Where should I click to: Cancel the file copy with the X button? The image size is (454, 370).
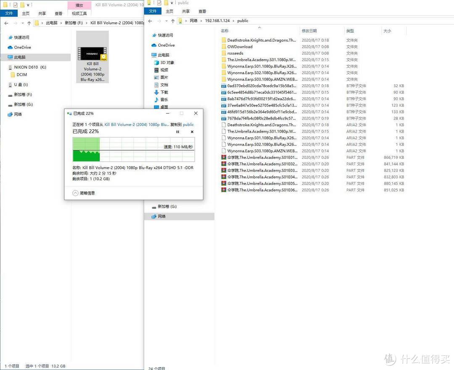192,132
